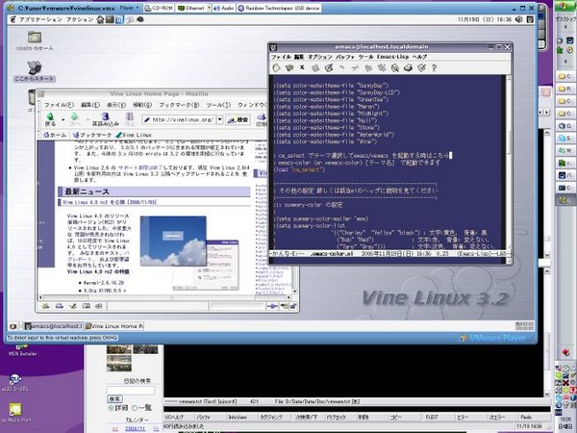Click the Composer icon in Mozilla status bar

pyautogui.click(x=73, y=306)
